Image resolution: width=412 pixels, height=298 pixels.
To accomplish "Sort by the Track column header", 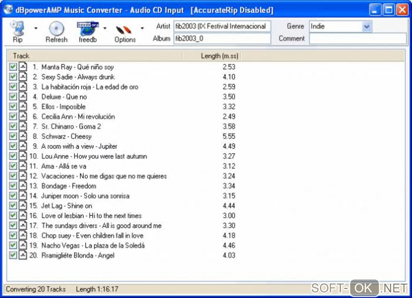I will tap(95, 56).
